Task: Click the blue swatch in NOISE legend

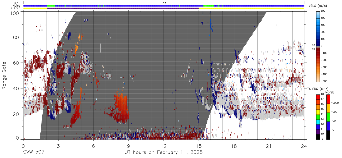Action: tap(328, 126)
